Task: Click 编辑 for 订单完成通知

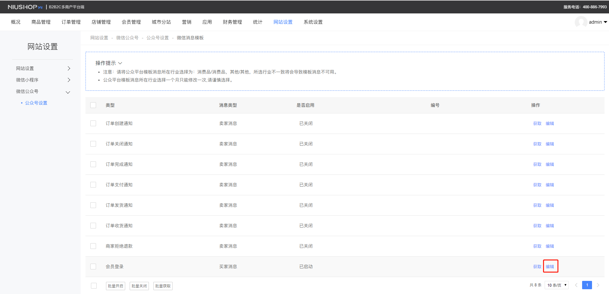Action: point(550,164)
